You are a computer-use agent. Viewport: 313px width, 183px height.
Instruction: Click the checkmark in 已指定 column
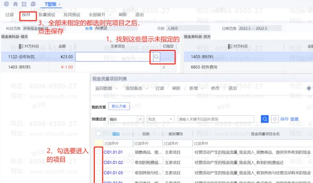(164, 67)
